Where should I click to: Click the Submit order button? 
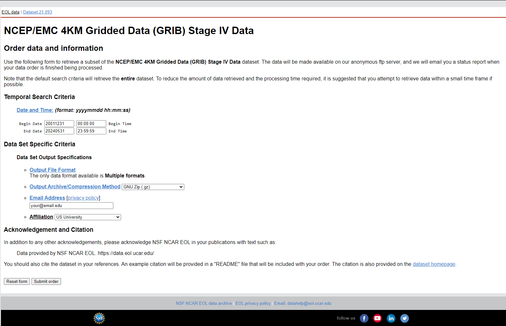point(46,281)
